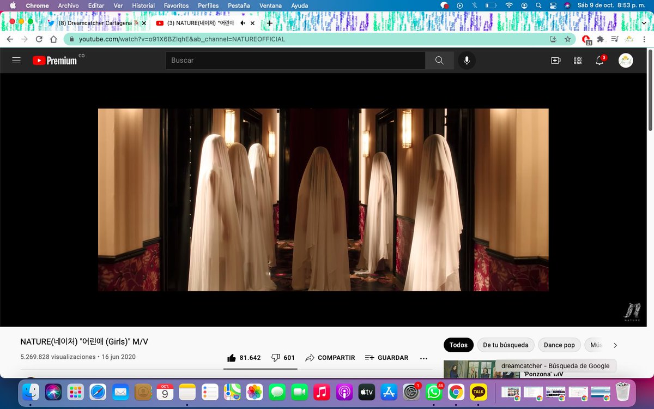Image resolution: width=654 pixels, height=409 pixels.
Task: Open Chrome media controls icon
Action: 615,39
